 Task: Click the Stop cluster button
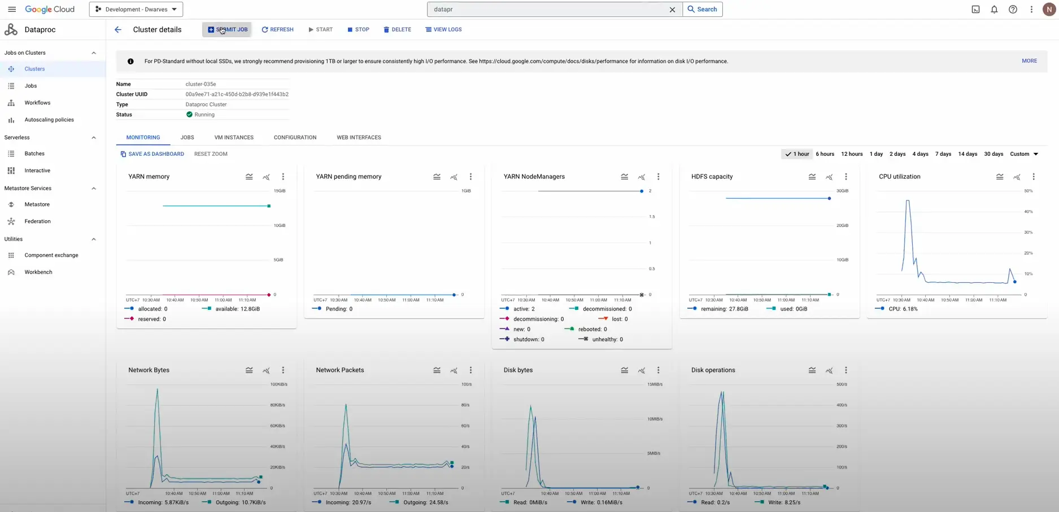358,29
